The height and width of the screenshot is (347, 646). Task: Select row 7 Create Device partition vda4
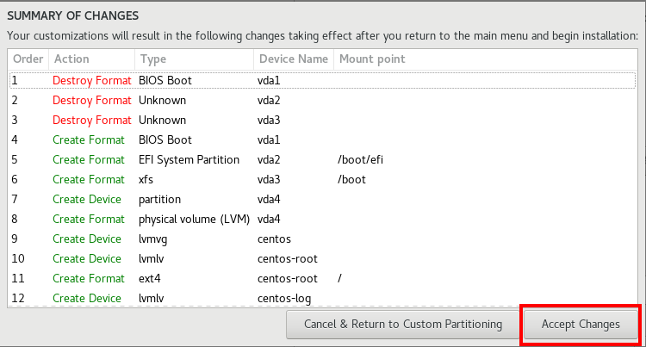[x=322, y=199]
